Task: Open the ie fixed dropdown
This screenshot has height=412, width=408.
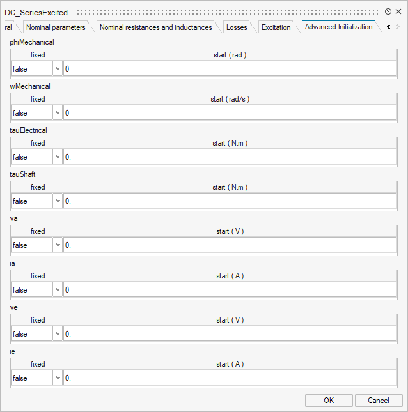Action: 58,378
